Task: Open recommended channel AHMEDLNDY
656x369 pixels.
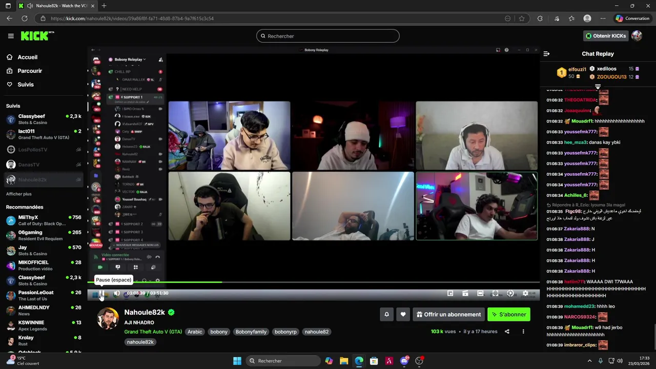Action: click(44, 311)
